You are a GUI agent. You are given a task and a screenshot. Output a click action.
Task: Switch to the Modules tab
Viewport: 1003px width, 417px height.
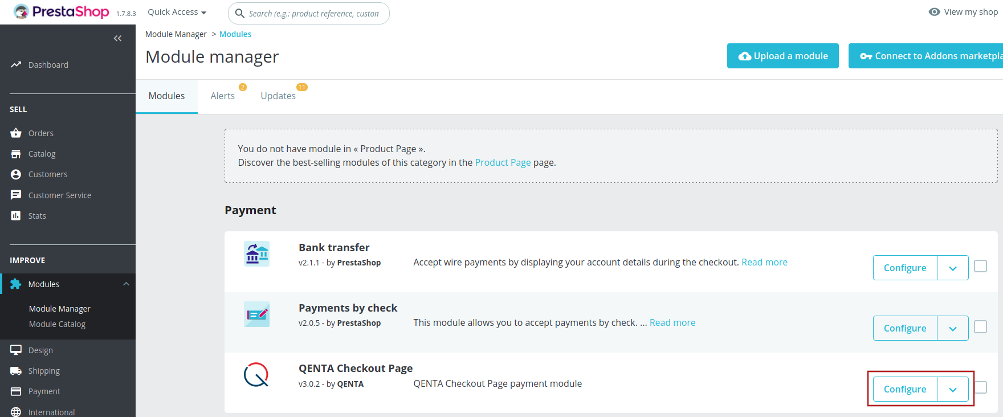click(x=166, y=96)
